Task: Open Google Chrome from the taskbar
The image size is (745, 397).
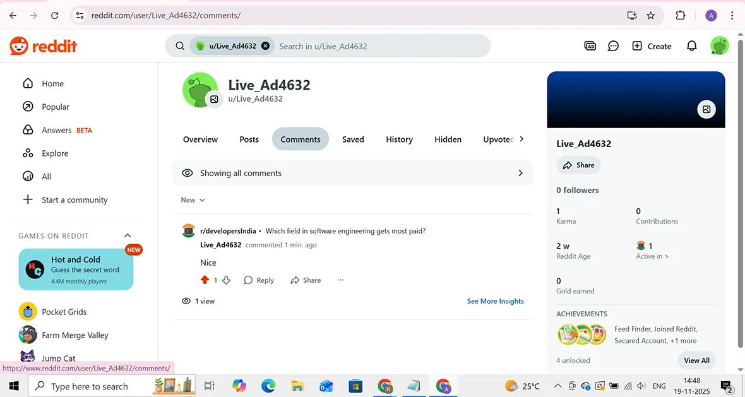Action: point(443,386)
